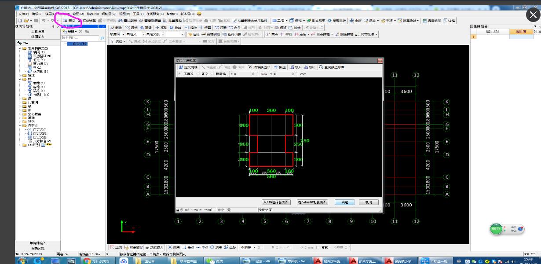Open the 编辑(E) menu

37,14
